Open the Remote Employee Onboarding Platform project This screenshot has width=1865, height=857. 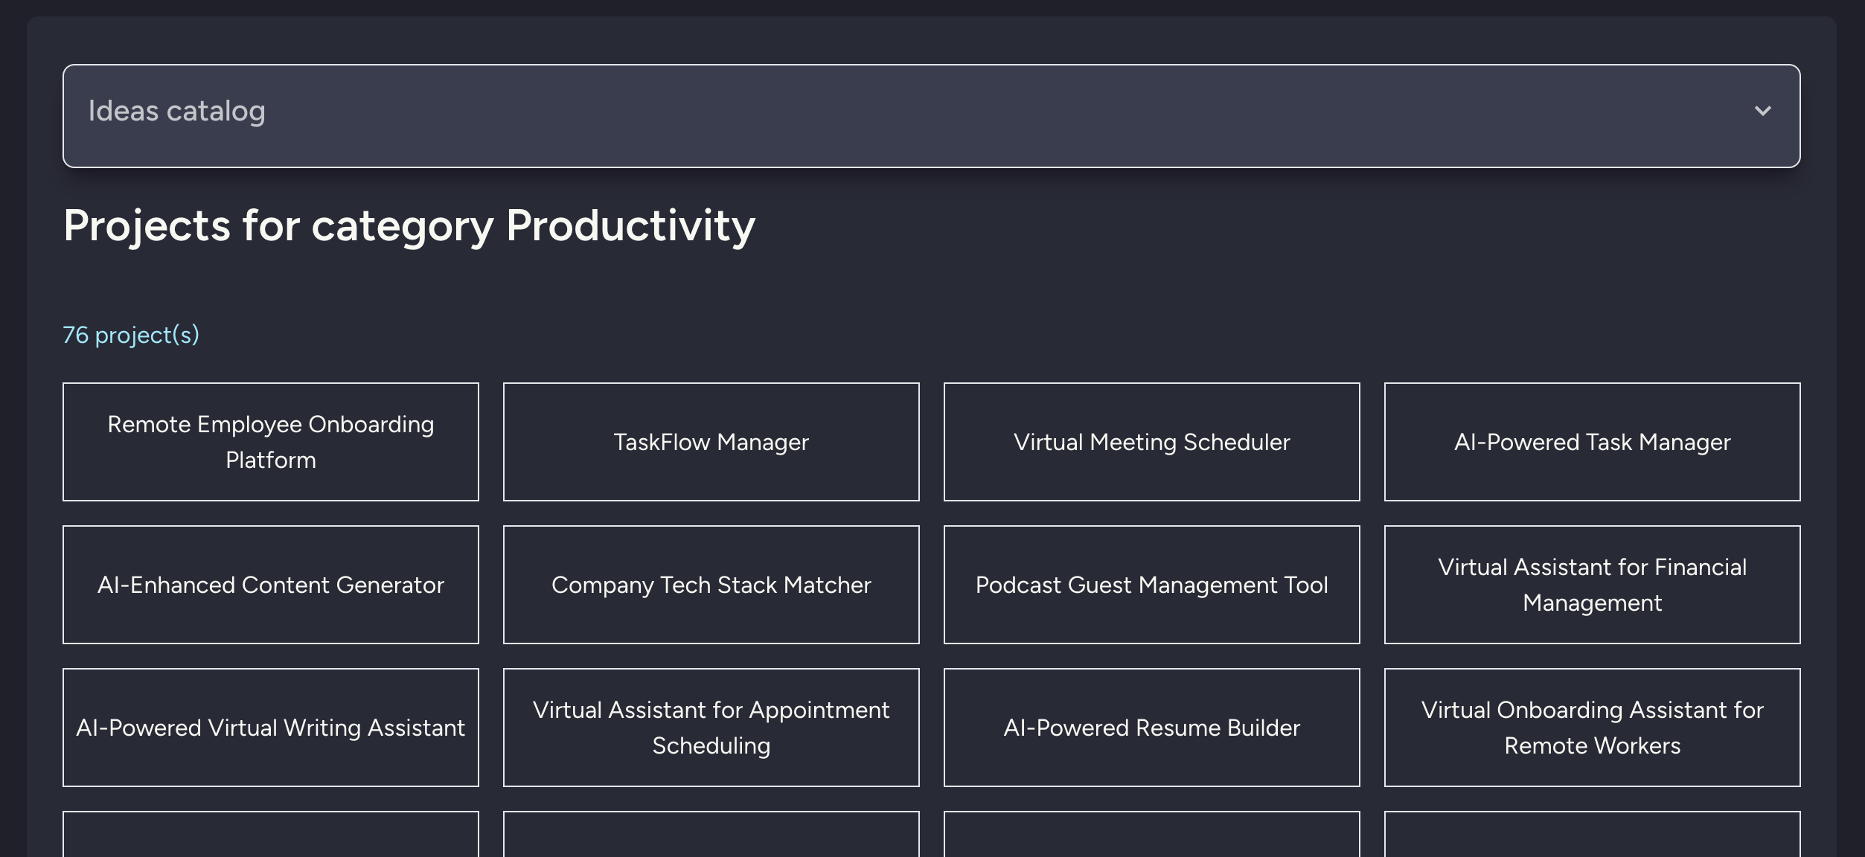pos(270,442)
